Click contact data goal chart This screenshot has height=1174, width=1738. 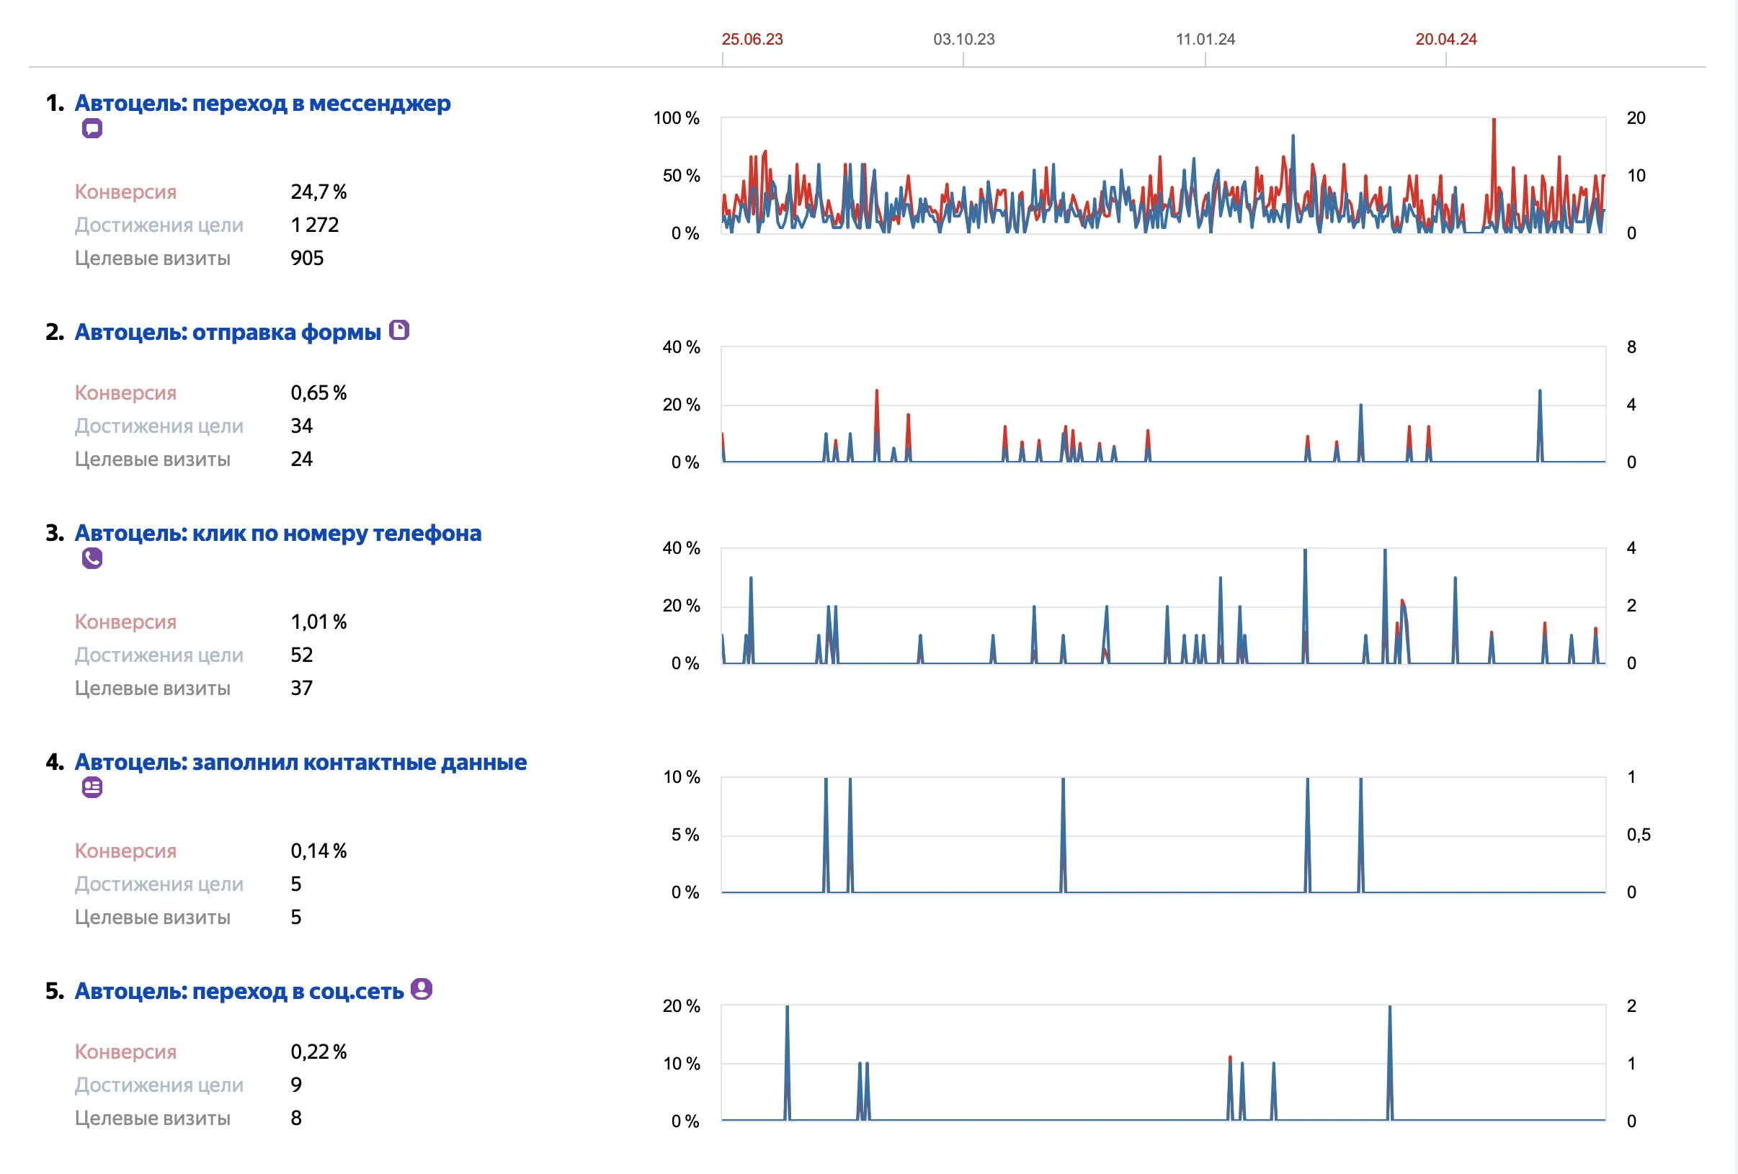[1163, 835]
